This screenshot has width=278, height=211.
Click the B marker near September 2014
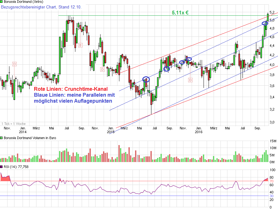pyautogui.click(x=80, y=45)
